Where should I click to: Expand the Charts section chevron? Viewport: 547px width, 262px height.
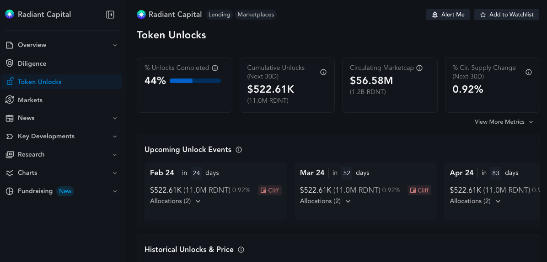pyautogui.click(x=115, y=173)
